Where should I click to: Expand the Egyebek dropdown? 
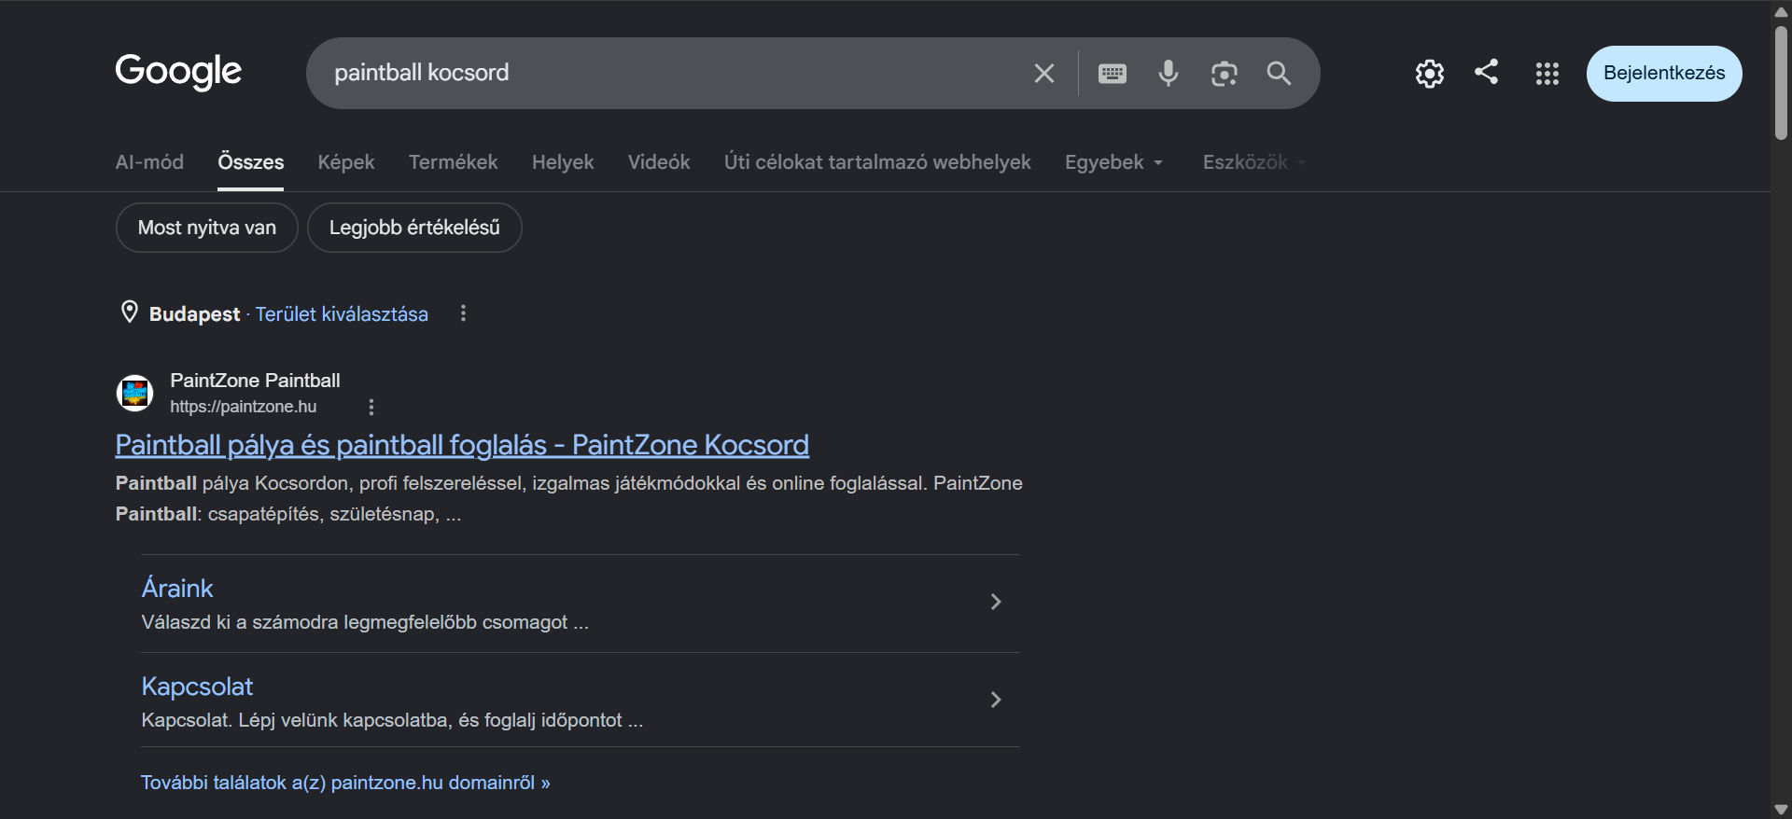click(x=1114, y=162)
